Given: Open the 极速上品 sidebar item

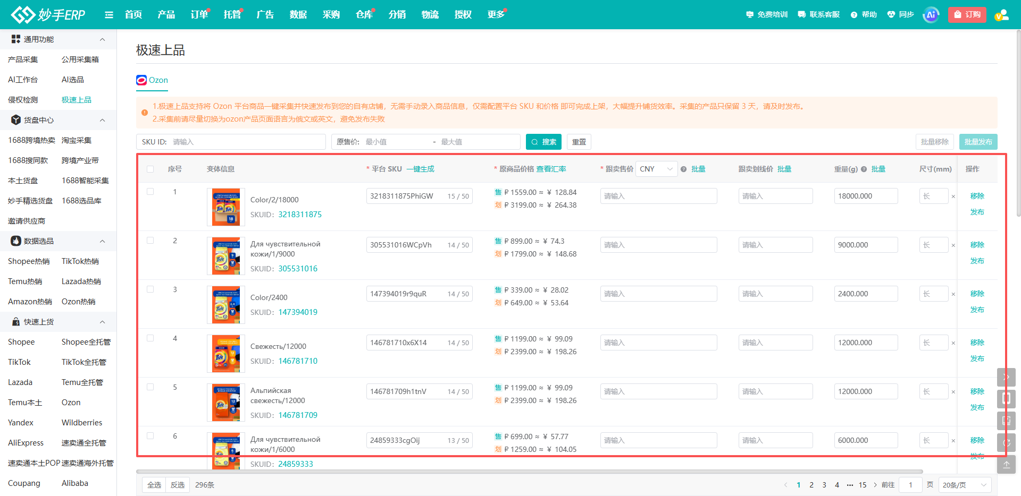Looking at the screenshot, I should point(77,100).
